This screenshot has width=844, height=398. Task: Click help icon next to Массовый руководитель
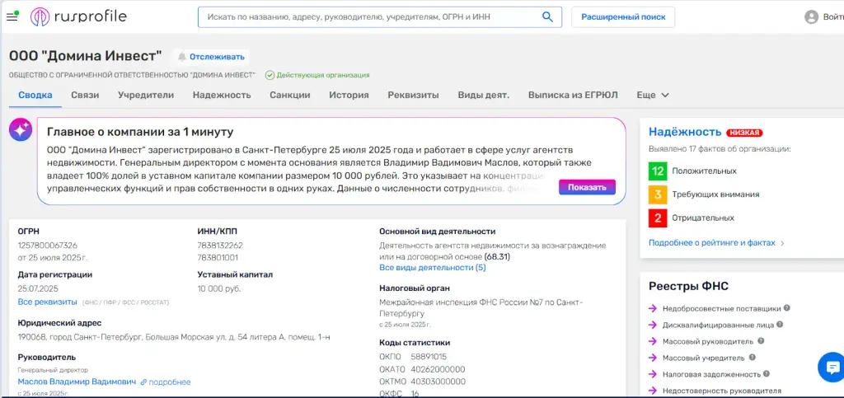(x=761, y=340)
